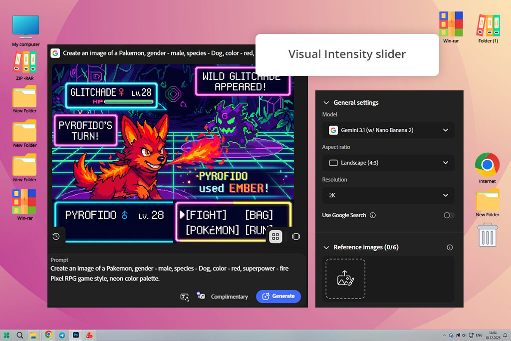Click the Complimentary credits label
This screenshot has height=341, width=511.
point(229,297)
